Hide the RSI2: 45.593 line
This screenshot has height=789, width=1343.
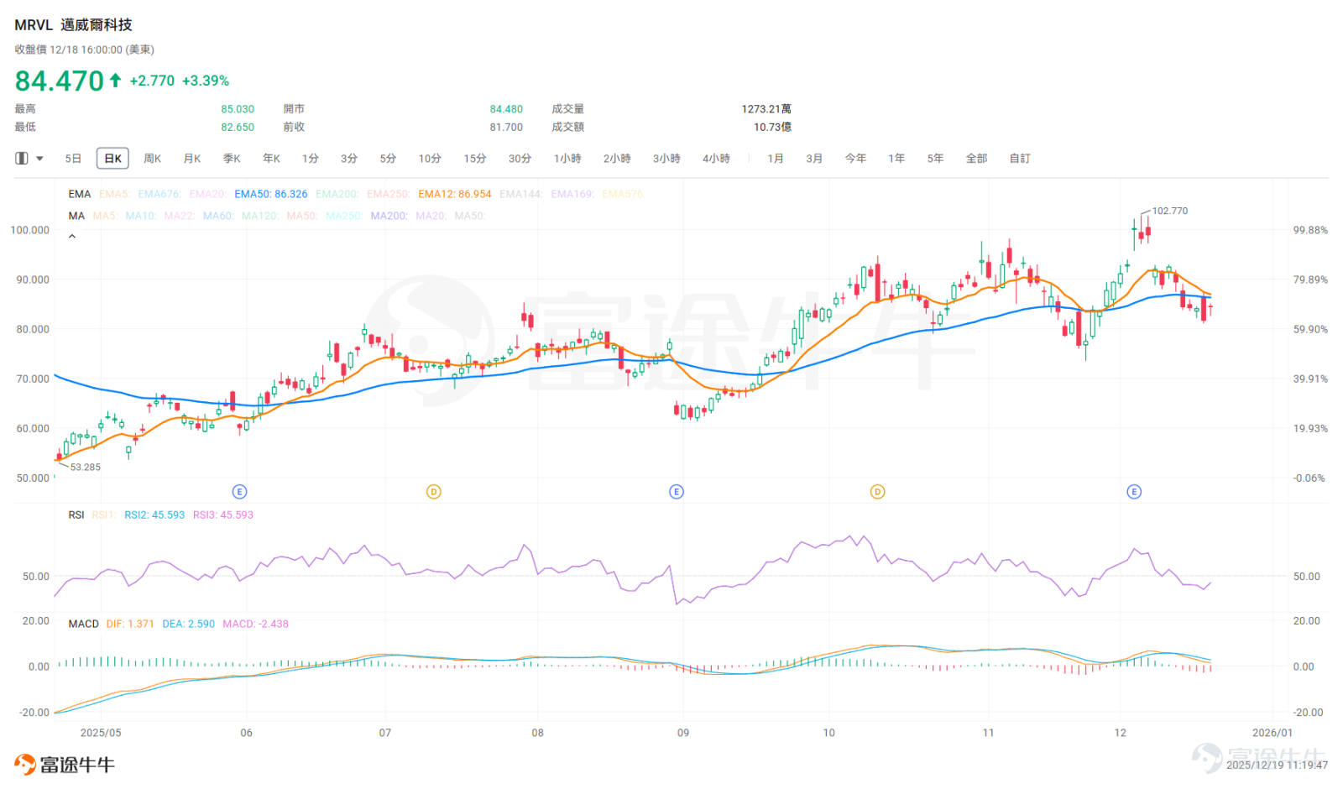[154, 515]
